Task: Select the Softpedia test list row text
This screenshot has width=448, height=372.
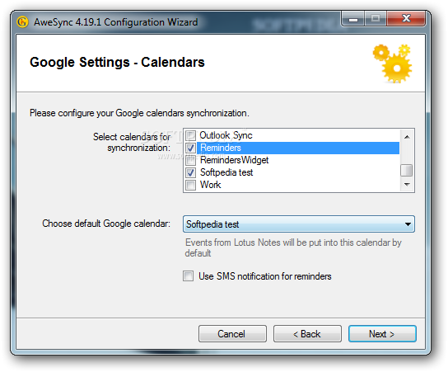Action: pos(226,172)
